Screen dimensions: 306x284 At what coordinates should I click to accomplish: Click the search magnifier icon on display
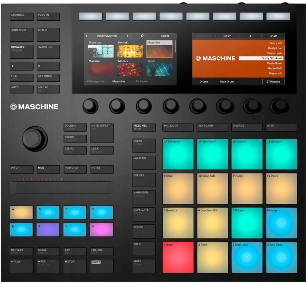point(142,36)
